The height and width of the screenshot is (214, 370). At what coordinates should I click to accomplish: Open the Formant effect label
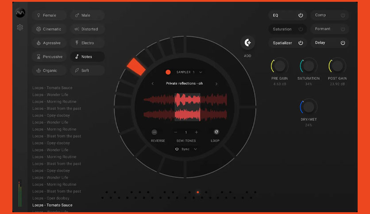(323, 29)
